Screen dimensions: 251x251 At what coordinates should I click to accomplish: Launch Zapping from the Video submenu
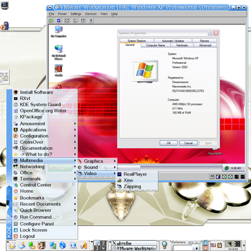137,186
